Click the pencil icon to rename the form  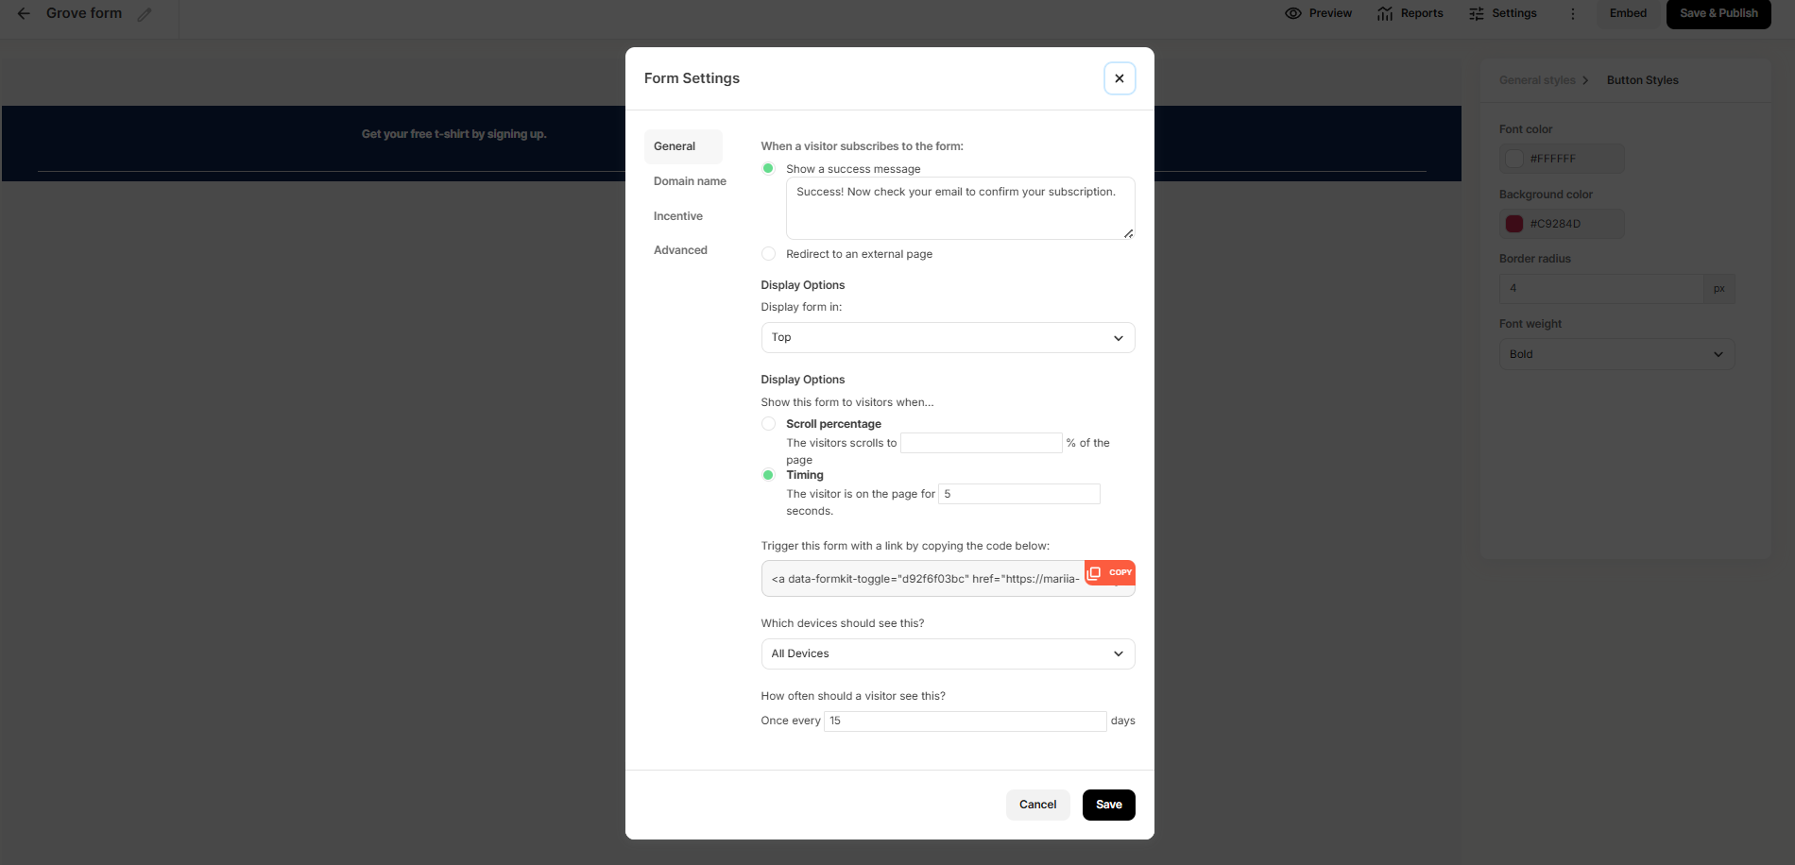[x=145, y=14]
